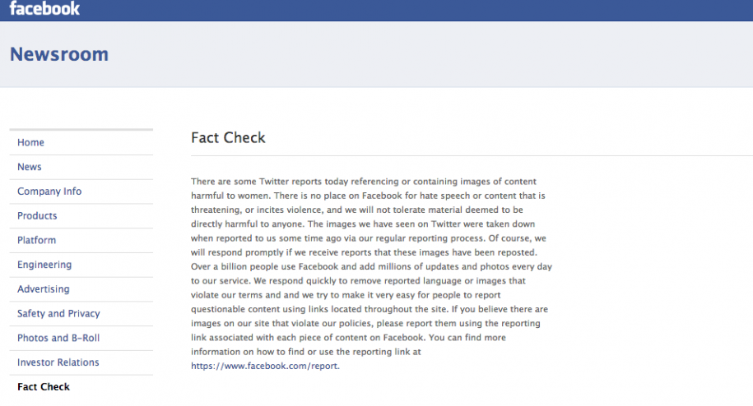Follow the facebook.com/report hyperlink
753x406 pixels.
click(x=265, y=366)
